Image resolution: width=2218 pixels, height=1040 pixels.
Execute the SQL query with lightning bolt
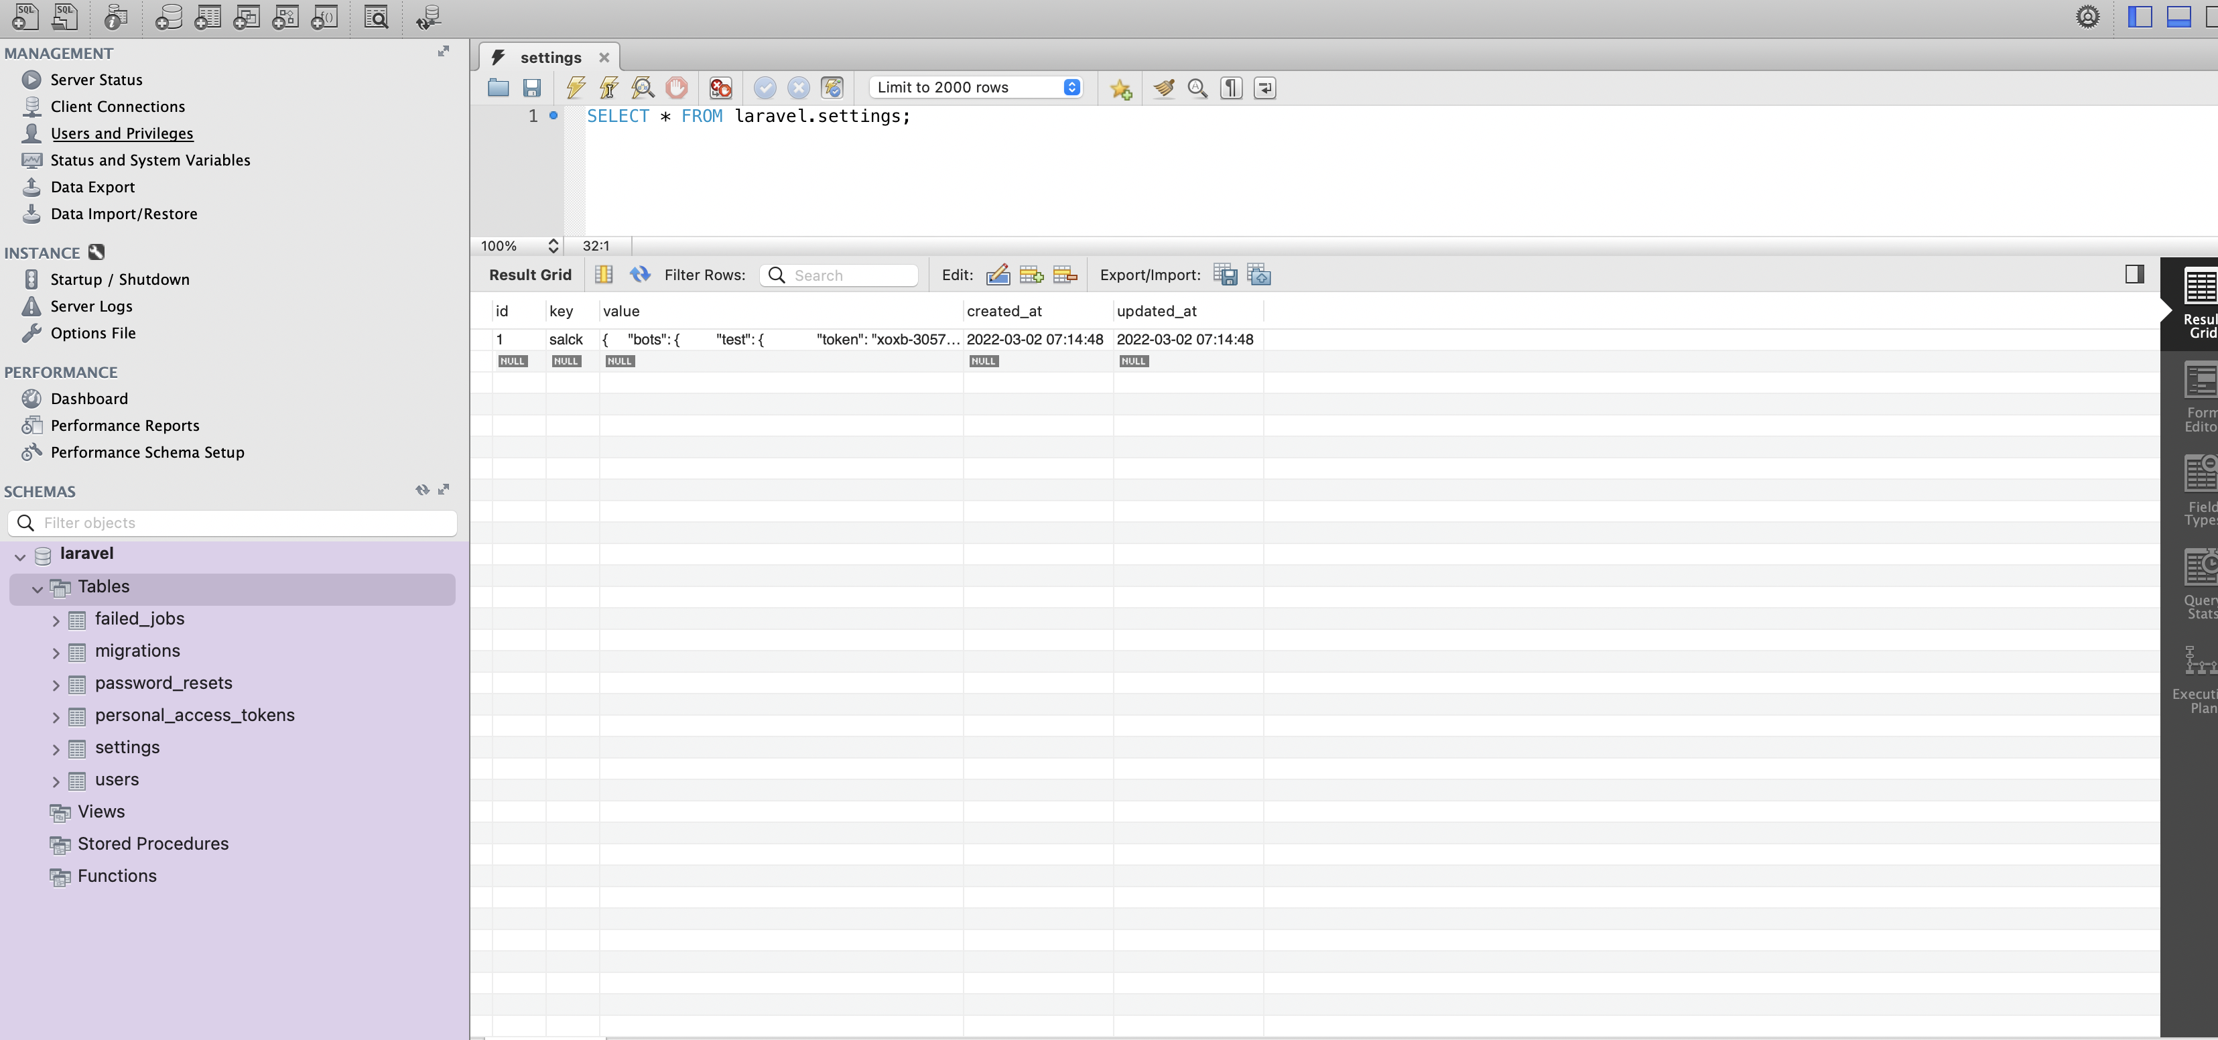pos(575,88)
